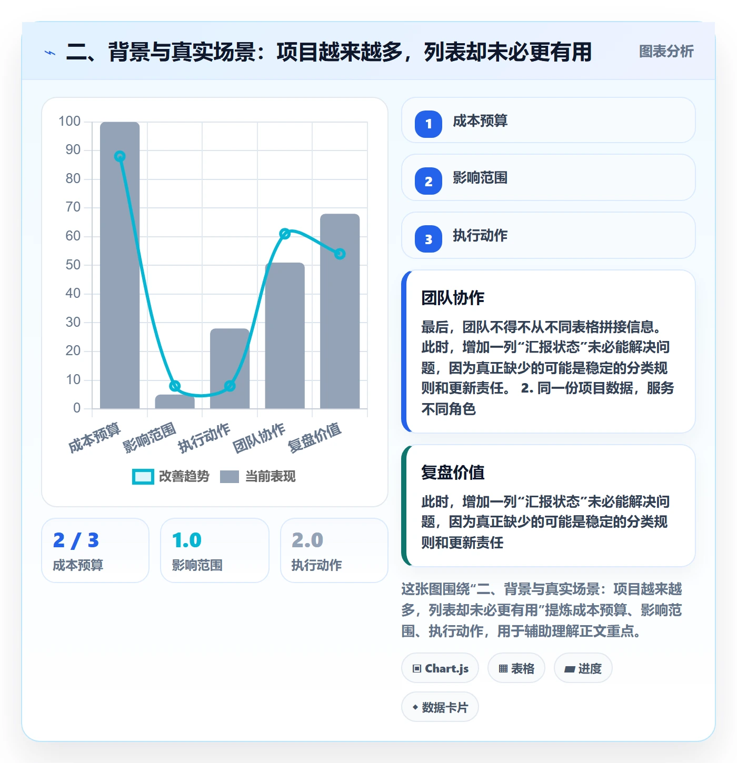The image size is (737, 763).
Task: Click the 成本预算 bar in chart
Action: click(x=120, y=265)
